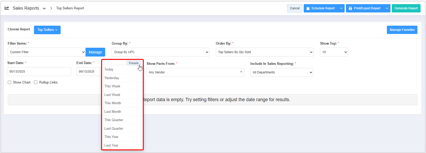Click the Cancel button
Image resolution: width=426 pixels, height=153 pixels.
tap(295, 8)
